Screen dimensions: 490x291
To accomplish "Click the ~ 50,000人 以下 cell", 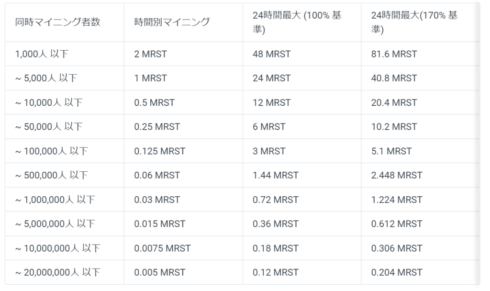I will pyautogui.click(x=49, y=127).
